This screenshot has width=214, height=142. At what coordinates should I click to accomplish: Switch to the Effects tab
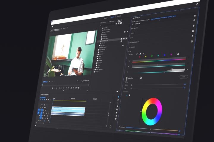pyautogui.click(x=119, y=20)
